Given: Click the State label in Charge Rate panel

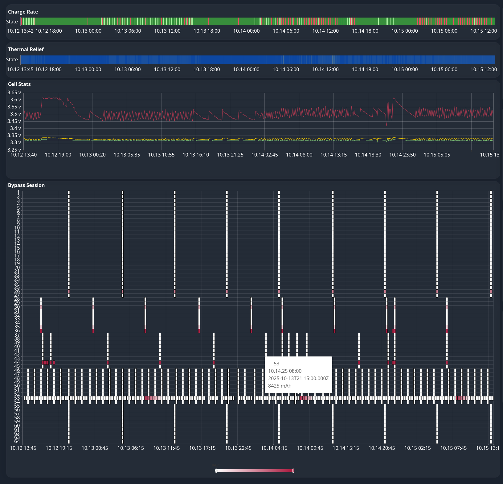Looking at the screenshot, I should pyautogui.click(x=12, y=22).
